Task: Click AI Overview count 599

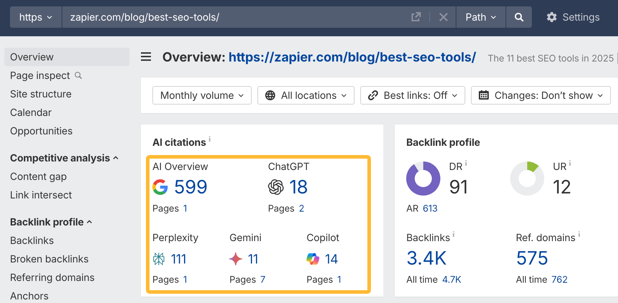Action: tap(191, 187)
